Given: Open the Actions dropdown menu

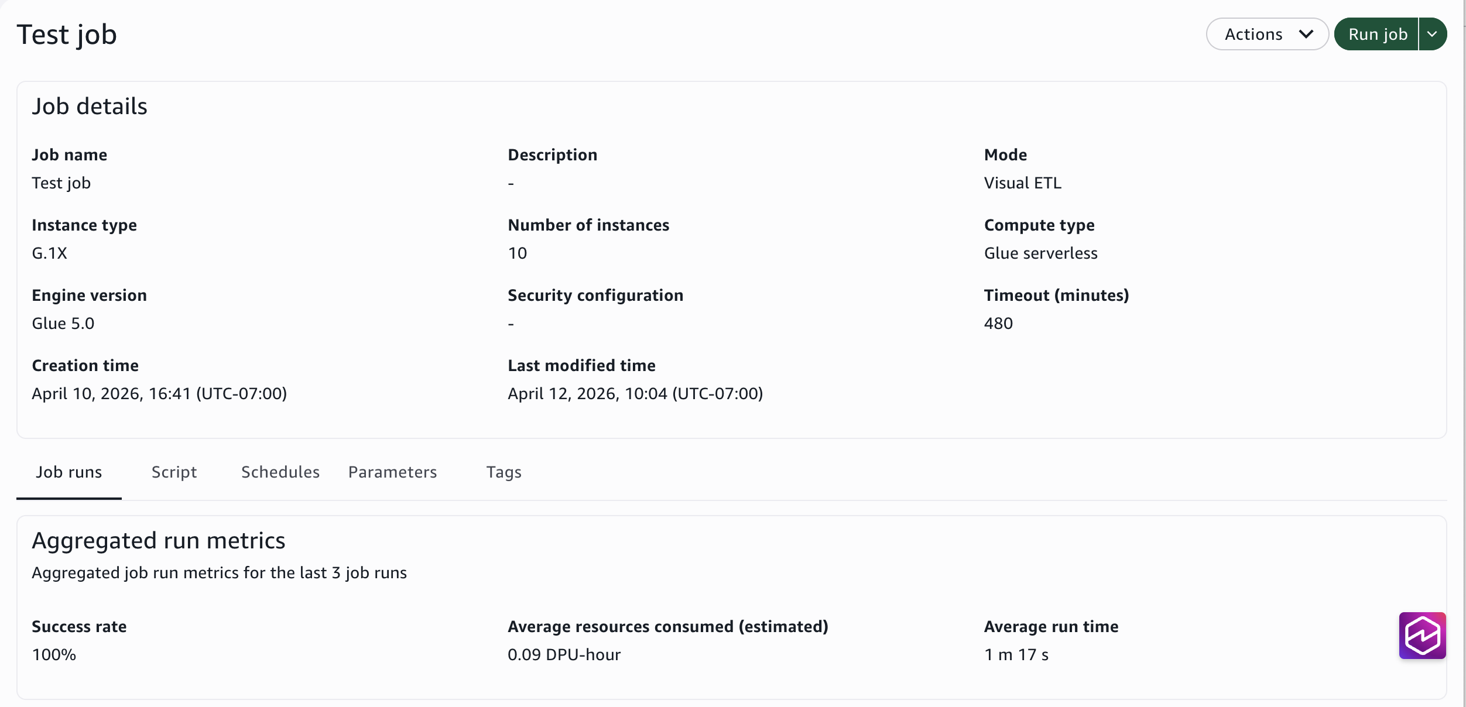Looking at the screenshot, I should coord(1268,34).
